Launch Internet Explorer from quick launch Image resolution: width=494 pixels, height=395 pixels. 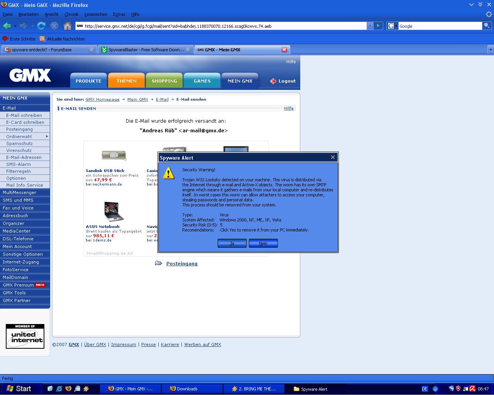[x=59, y=389]
